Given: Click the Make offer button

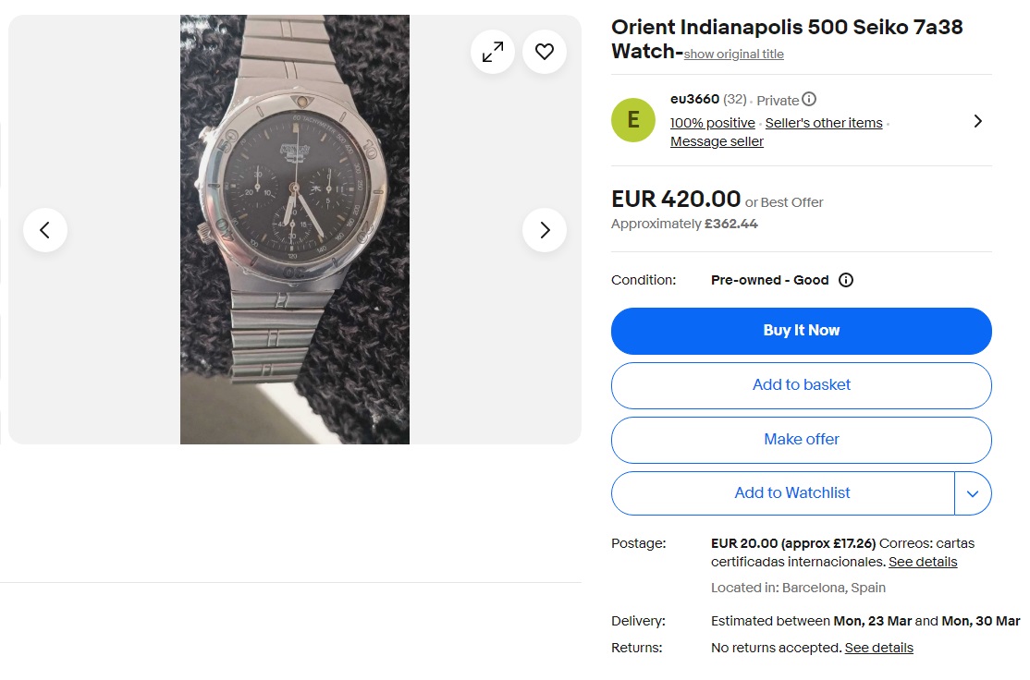Looking at the screenshot, I should [801, 439].
